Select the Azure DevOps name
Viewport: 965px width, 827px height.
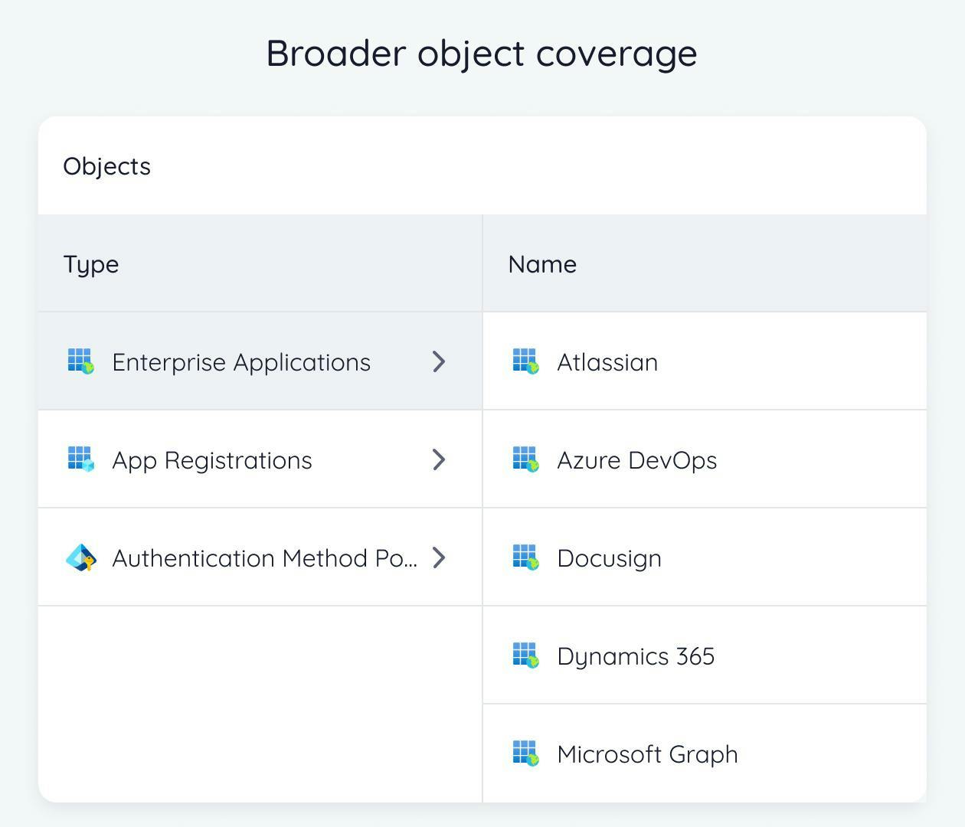pos(637,460)
